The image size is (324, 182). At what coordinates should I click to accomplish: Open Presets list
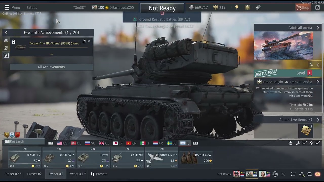tap(99, 174)
